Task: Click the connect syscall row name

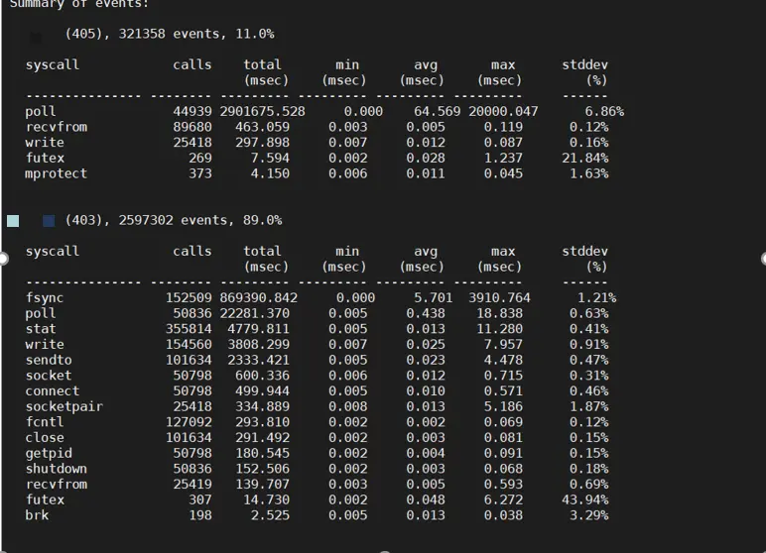Action: [x=52, y=390]
